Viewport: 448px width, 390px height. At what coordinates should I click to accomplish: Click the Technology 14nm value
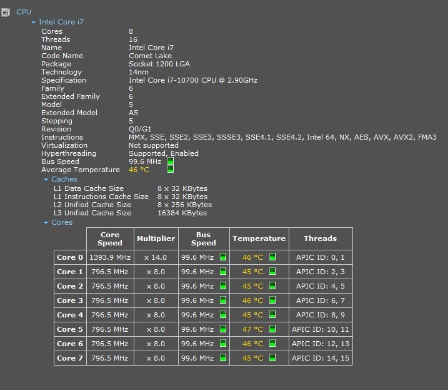click(139, 72)
